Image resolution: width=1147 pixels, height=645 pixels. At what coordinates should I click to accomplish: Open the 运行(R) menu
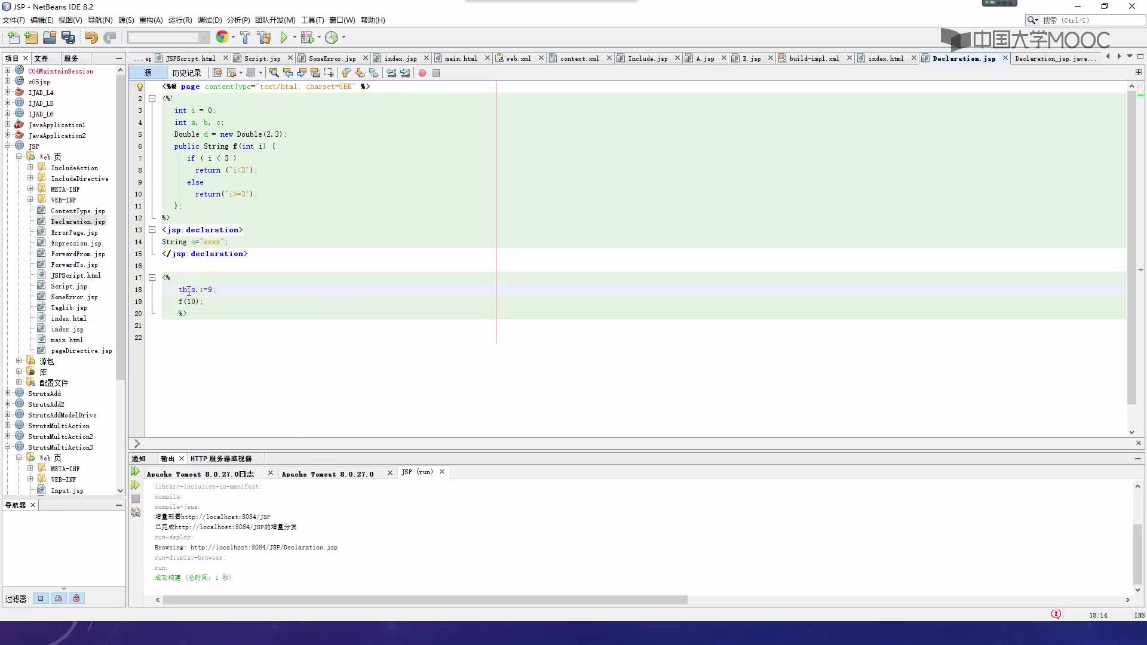(x=180, y=20)
